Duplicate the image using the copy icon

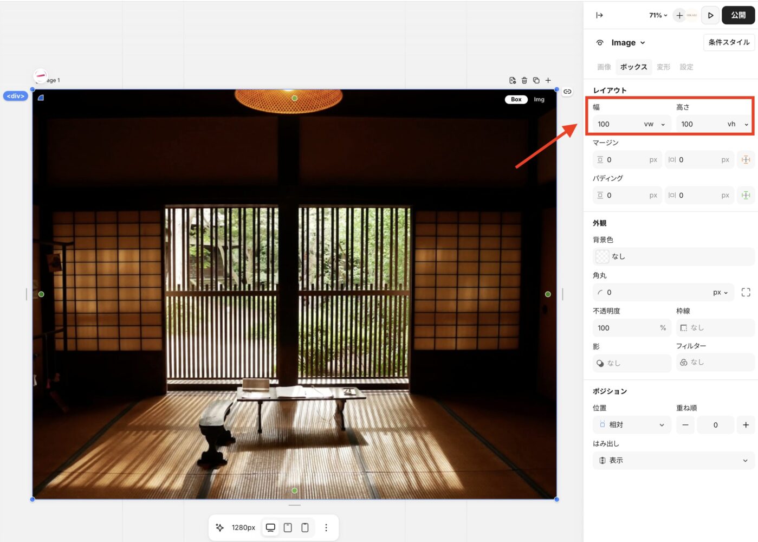(536, 80)
